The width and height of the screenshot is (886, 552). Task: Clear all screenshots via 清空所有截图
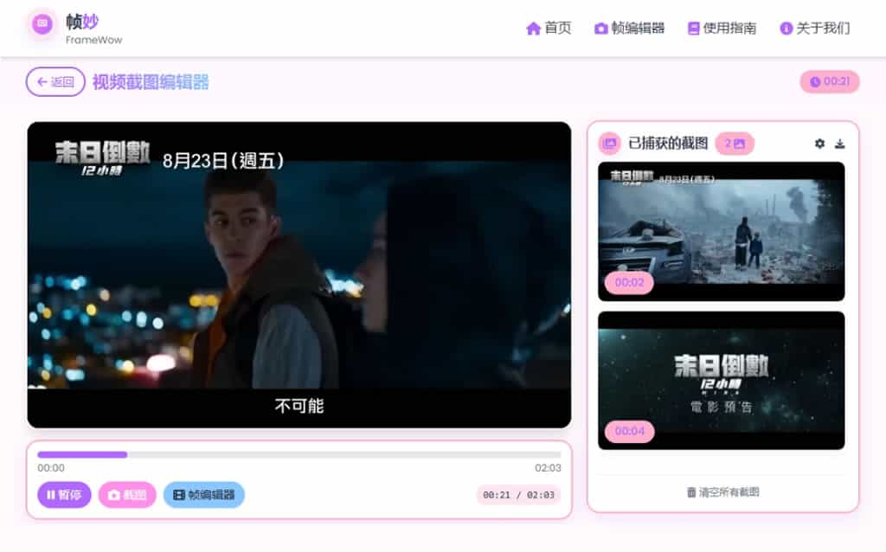pyautogui.click(x=722, y=492)
